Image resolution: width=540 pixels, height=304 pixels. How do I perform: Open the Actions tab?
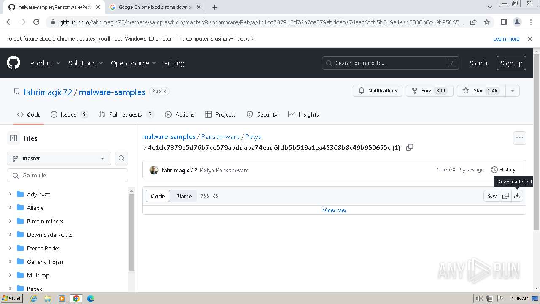[180, 114]
